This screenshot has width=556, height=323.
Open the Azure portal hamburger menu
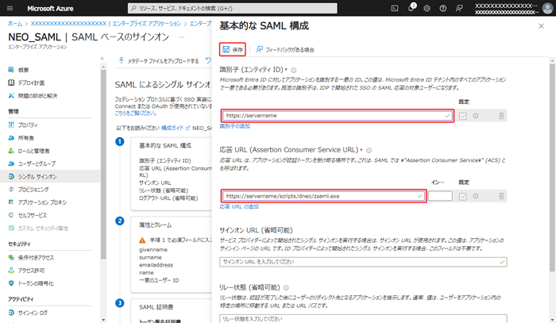click(x=10, y=9)
